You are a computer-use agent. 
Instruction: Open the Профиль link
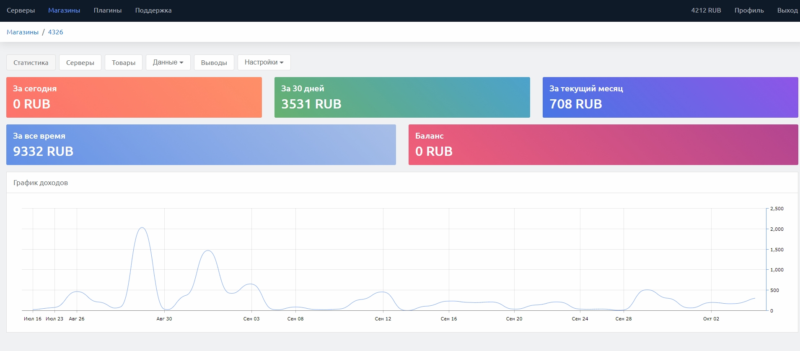(749, 10)
